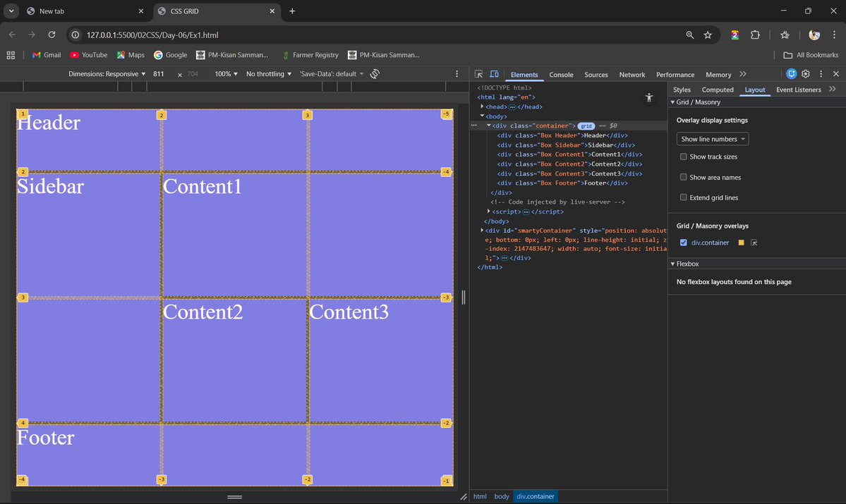Open the Computed styles tab
Screen dimensions: 846x504
pos(717,90)
